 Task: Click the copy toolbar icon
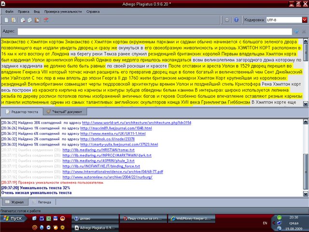pos(22,20)
